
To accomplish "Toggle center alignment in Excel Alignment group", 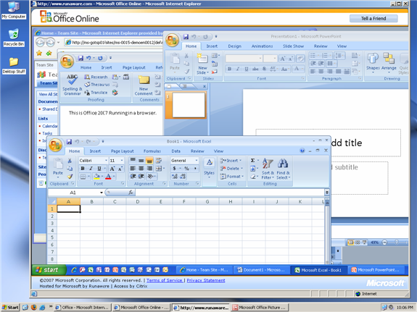I will (141, 169).
